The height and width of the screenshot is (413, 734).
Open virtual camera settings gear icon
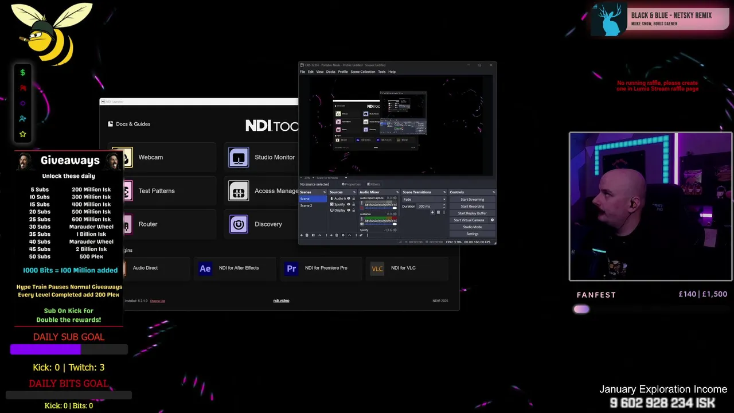pyautogui.click(x=492, y=220)
